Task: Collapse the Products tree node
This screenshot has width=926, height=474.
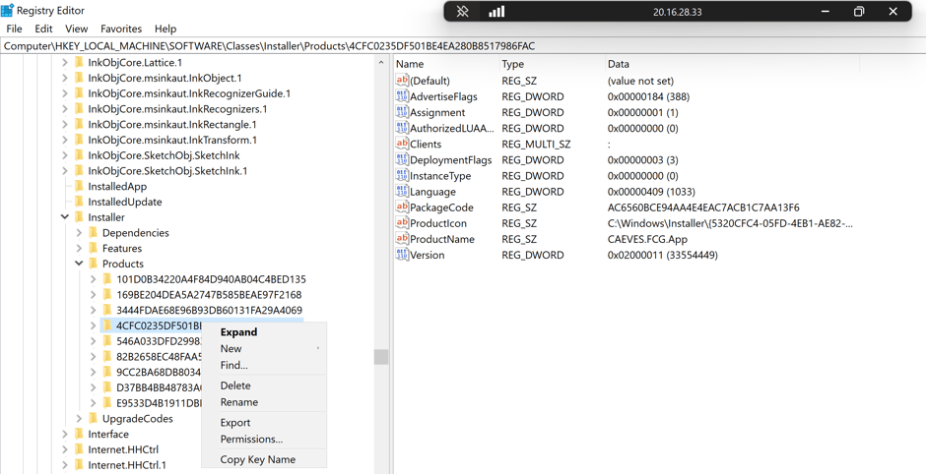Action: 80,264
